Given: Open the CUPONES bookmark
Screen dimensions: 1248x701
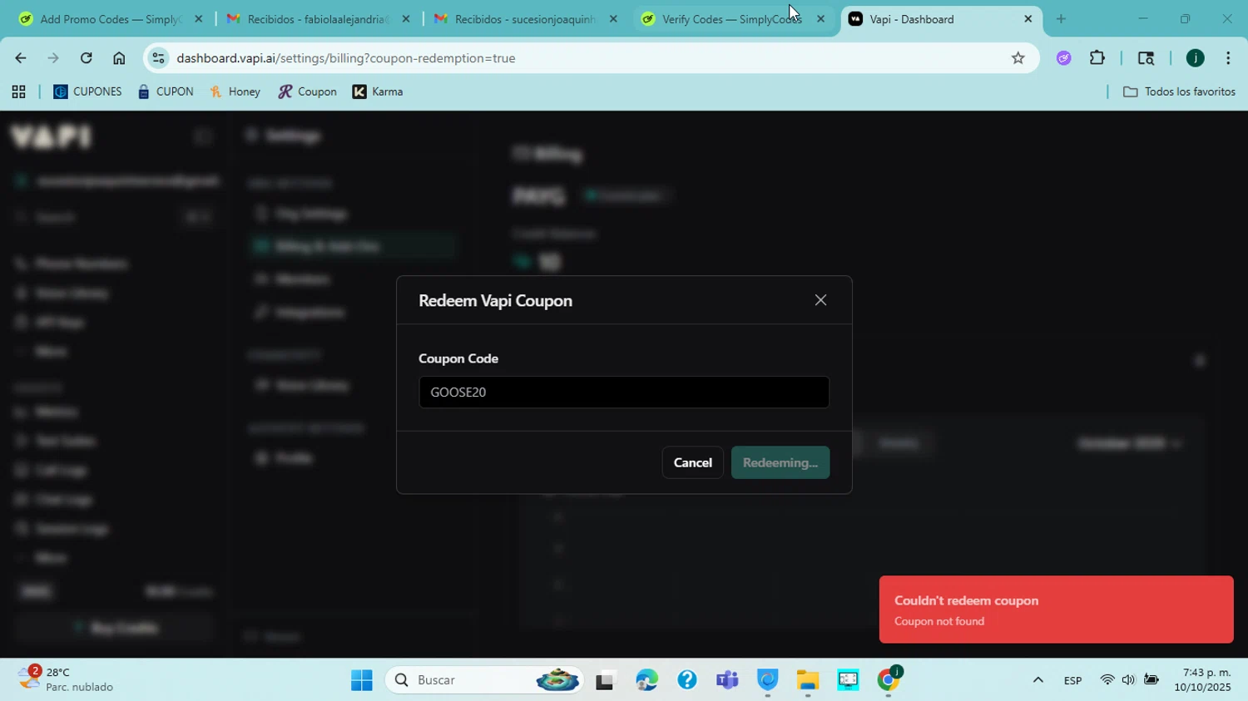Looking at the screenshot, I should coord(87,92).
